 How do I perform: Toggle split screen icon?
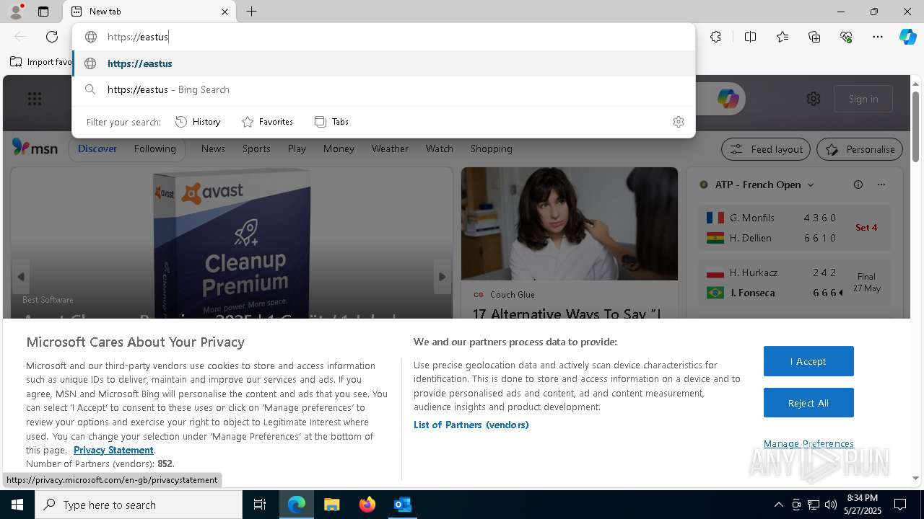click(x=750, y=37)
